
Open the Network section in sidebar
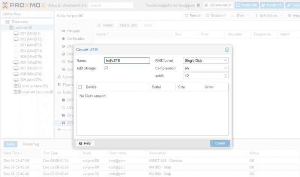(73, 31)
